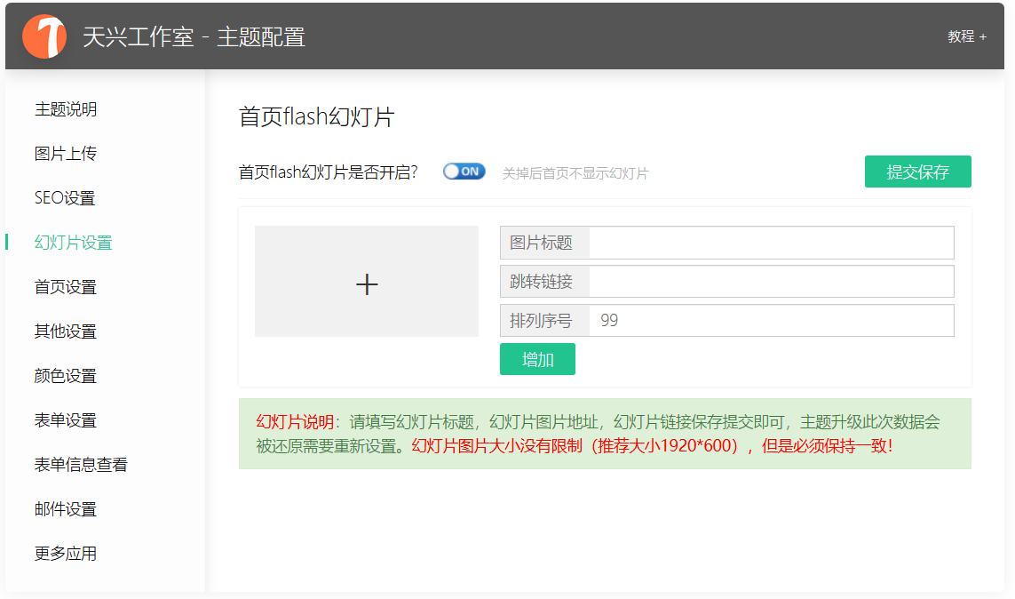
Task: Click the orange 天兴工作室 logo icon
Action: [x=44, y=36]
